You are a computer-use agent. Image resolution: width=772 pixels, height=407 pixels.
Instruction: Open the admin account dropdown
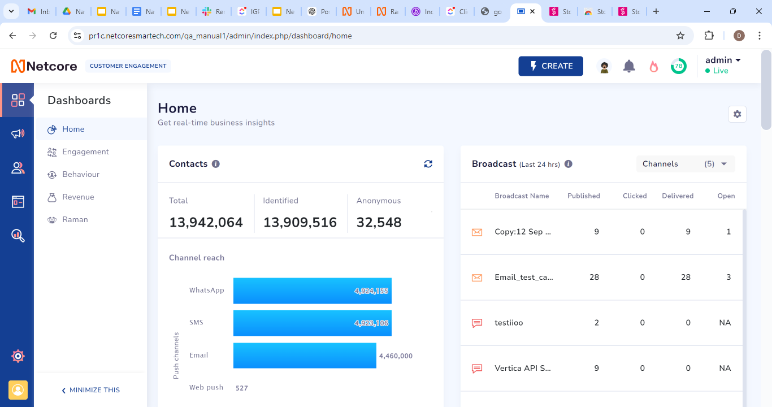pyautogui.click(x=723, y=60)
